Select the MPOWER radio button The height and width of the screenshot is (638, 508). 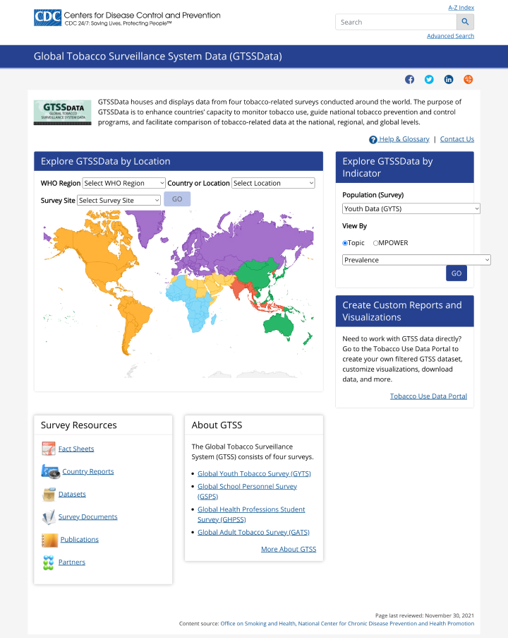(x=375, y=243)
